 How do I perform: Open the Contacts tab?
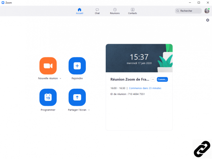[x=132, y=11]
